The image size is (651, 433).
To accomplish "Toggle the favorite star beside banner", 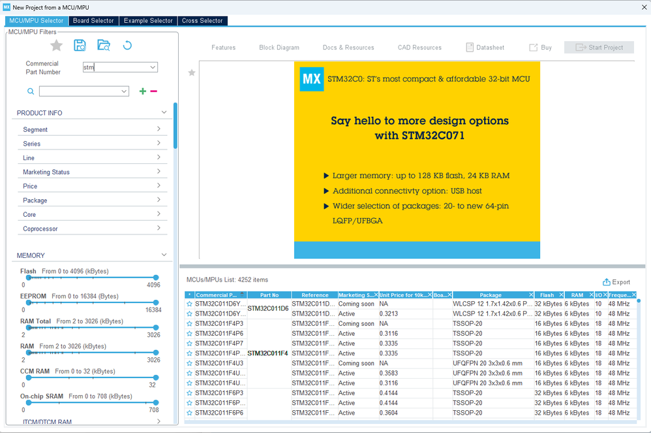I will coord(192,72).
